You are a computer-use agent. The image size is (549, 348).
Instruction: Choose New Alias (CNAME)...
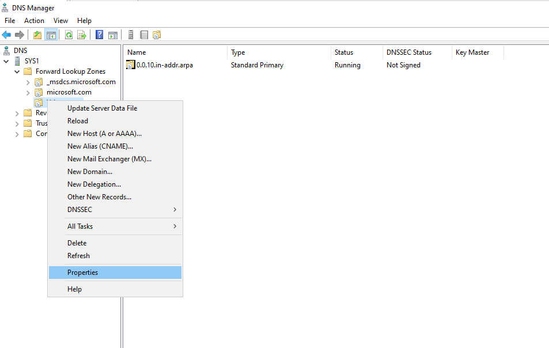point(115,146)
